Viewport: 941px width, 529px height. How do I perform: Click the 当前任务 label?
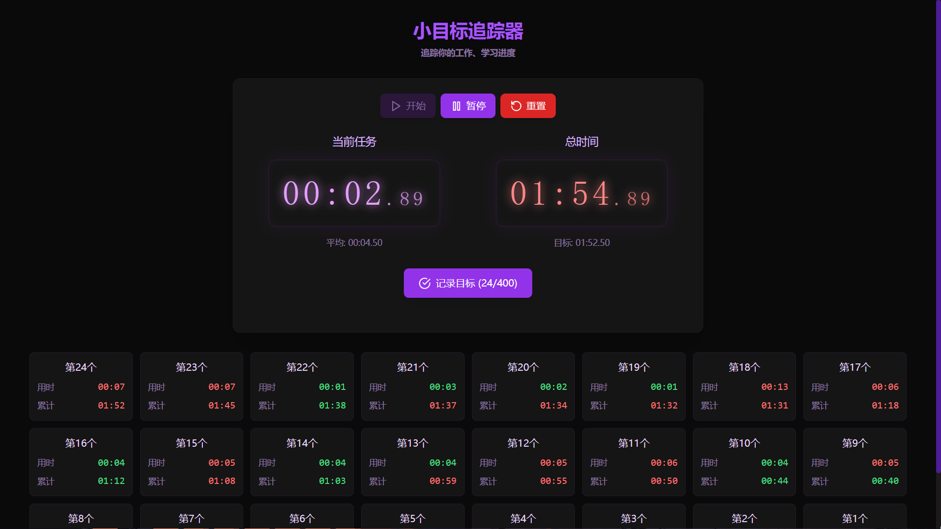tap(354, 142)
